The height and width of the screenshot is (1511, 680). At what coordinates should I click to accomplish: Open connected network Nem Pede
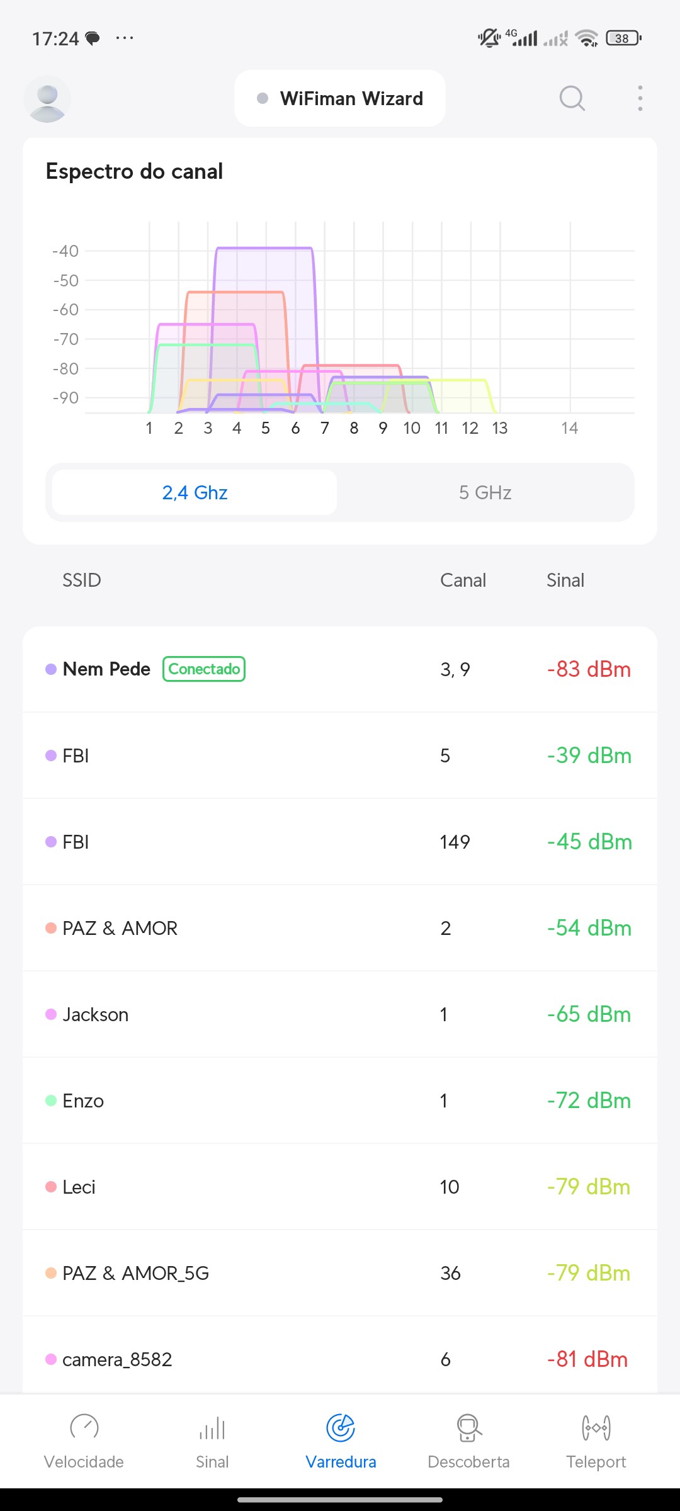(x=106, y=669)
